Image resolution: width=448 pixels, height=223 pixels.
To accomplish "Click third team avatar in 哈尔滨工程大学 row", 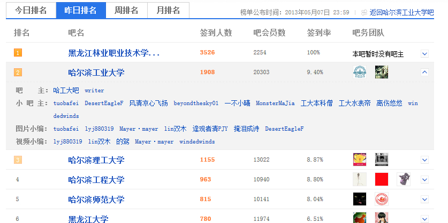I will click(x=404, y=179).
